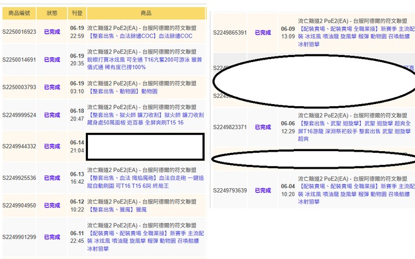
Task: Click the date 06-18 20:47
Action: (77, 115)
